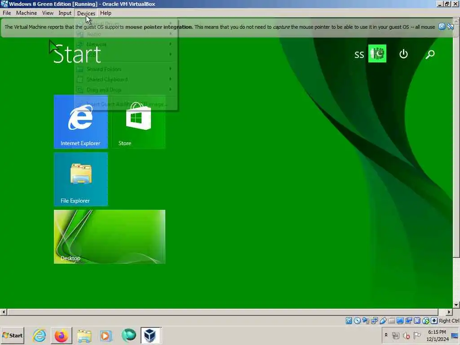
Task: Open Windows Explorer folder on taskbar
Action: coord(84,335)
